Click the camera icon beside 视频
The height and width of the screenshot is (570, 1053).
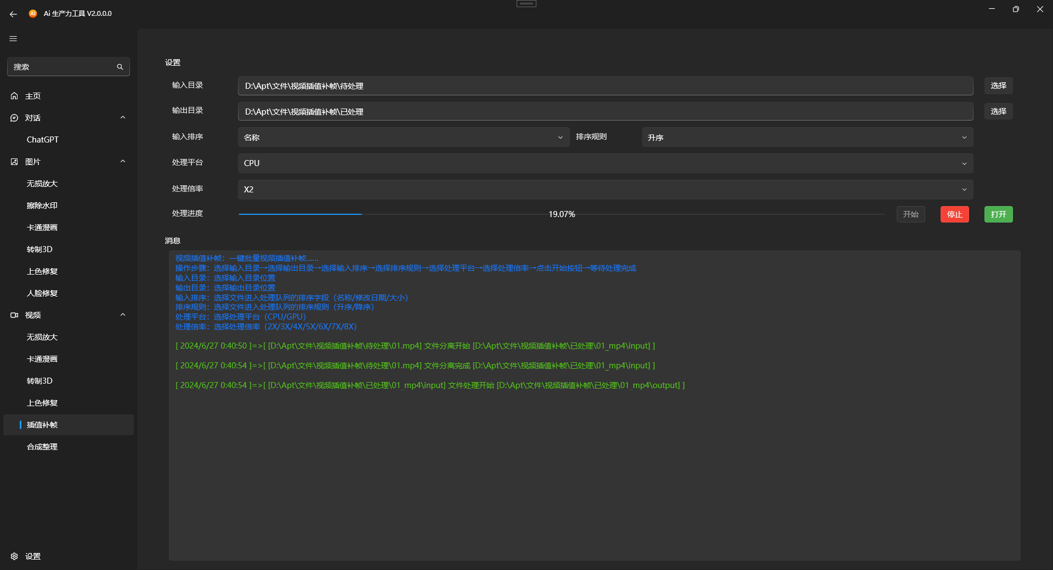pyautogui.click(x=14, y=315)
